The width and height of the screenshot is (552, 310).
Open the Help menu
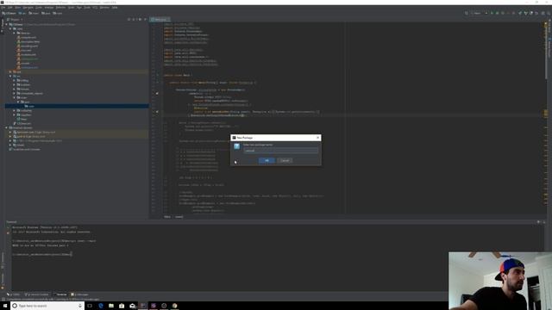click(115, 8)
